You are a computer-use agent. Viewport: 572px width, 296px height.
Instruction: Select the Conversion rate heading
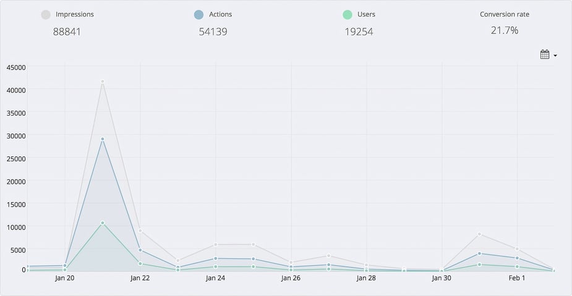(x=505, y=14)
